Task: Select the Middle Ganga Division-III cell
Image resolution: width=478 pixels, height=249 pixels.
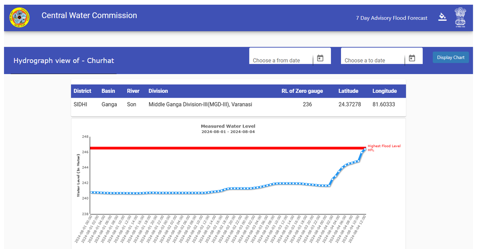Action: (200, 104)
